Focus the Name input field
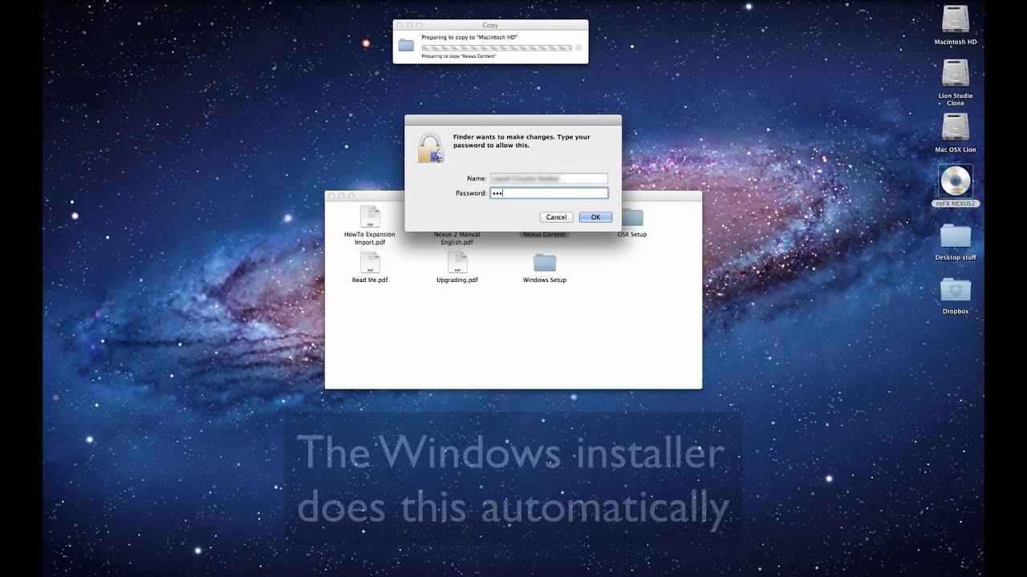 (x=549, y=178)
